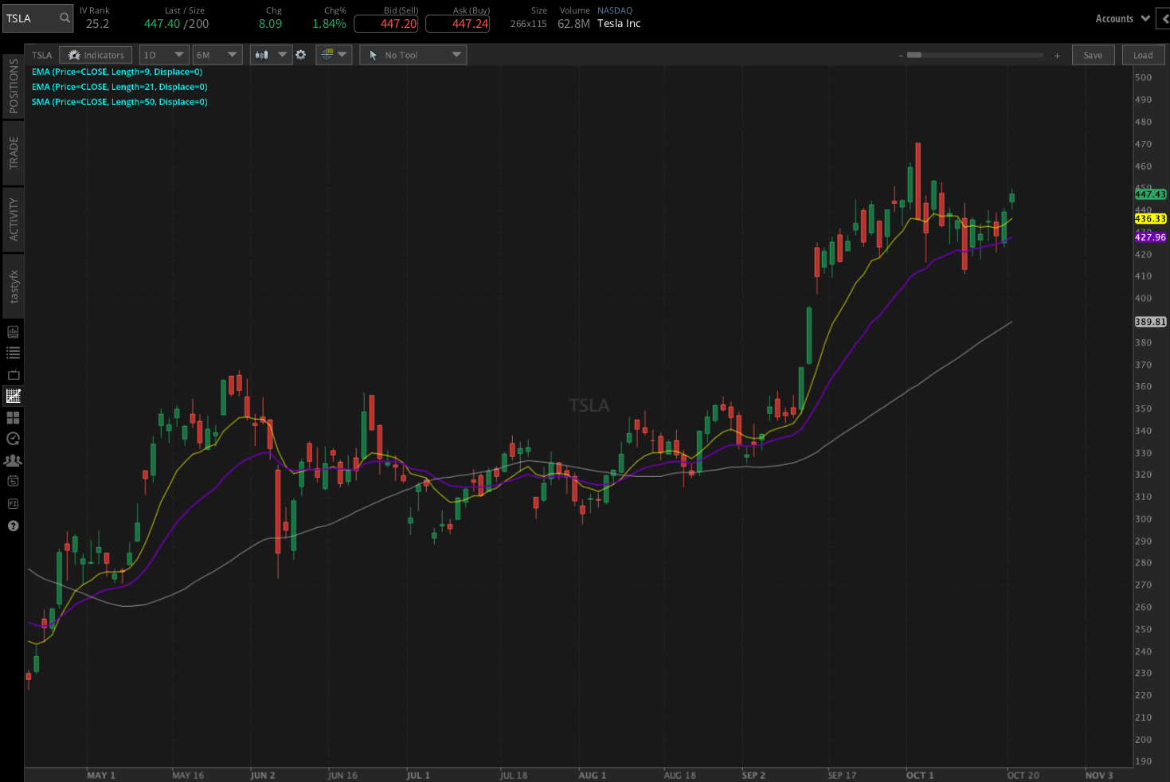Switch to the TRADE tab

coord(13,152)
